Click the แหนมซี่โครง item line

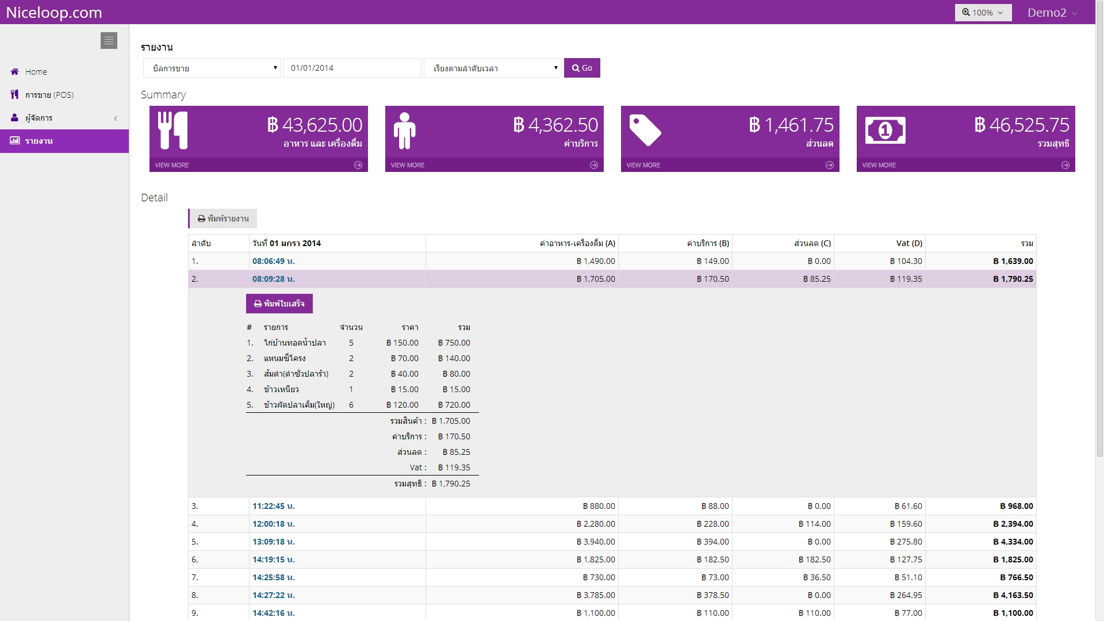[362, 358]
